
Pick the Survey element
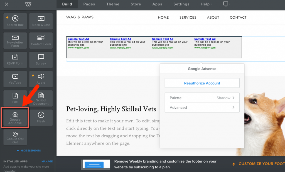(x=41, y=60)
